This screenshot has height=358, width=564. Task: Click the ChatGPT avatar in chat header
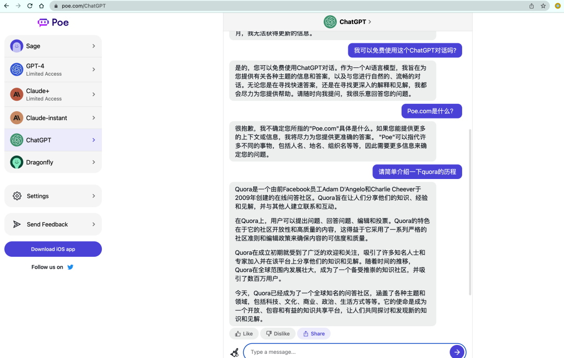(330, 22)
